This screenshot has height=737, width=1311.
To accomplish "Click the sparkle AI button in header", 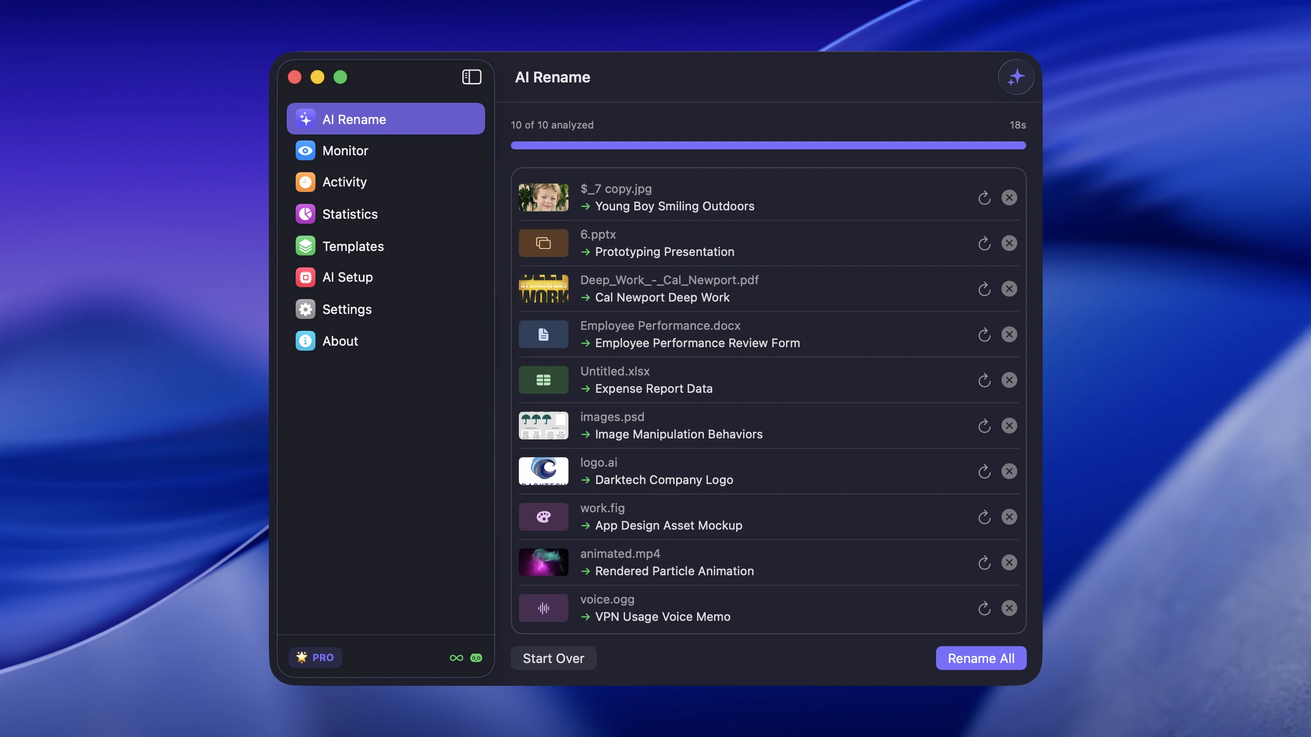I will [x=1016, y=77].
